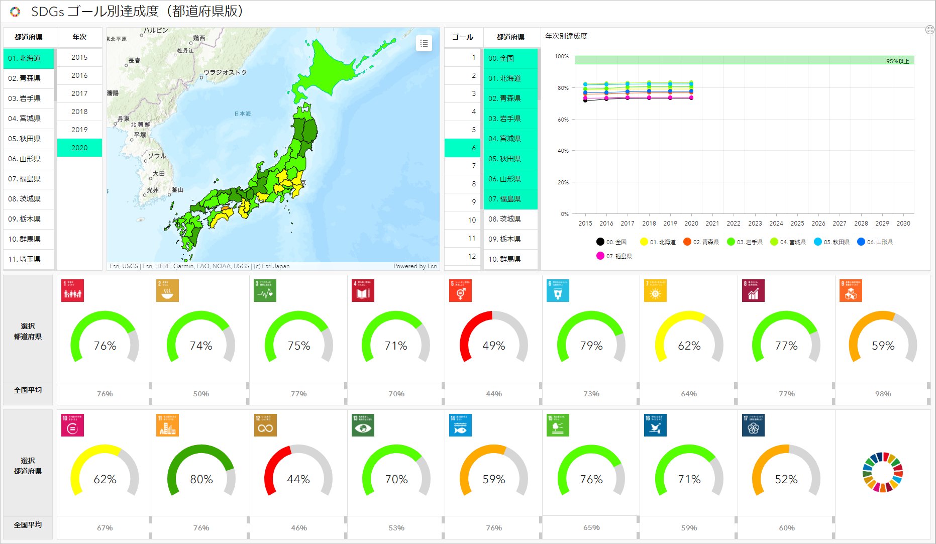Viewport: 936px width, 544px height.
Task: Open the map legend list icon
Action: (x=424, y=44)
